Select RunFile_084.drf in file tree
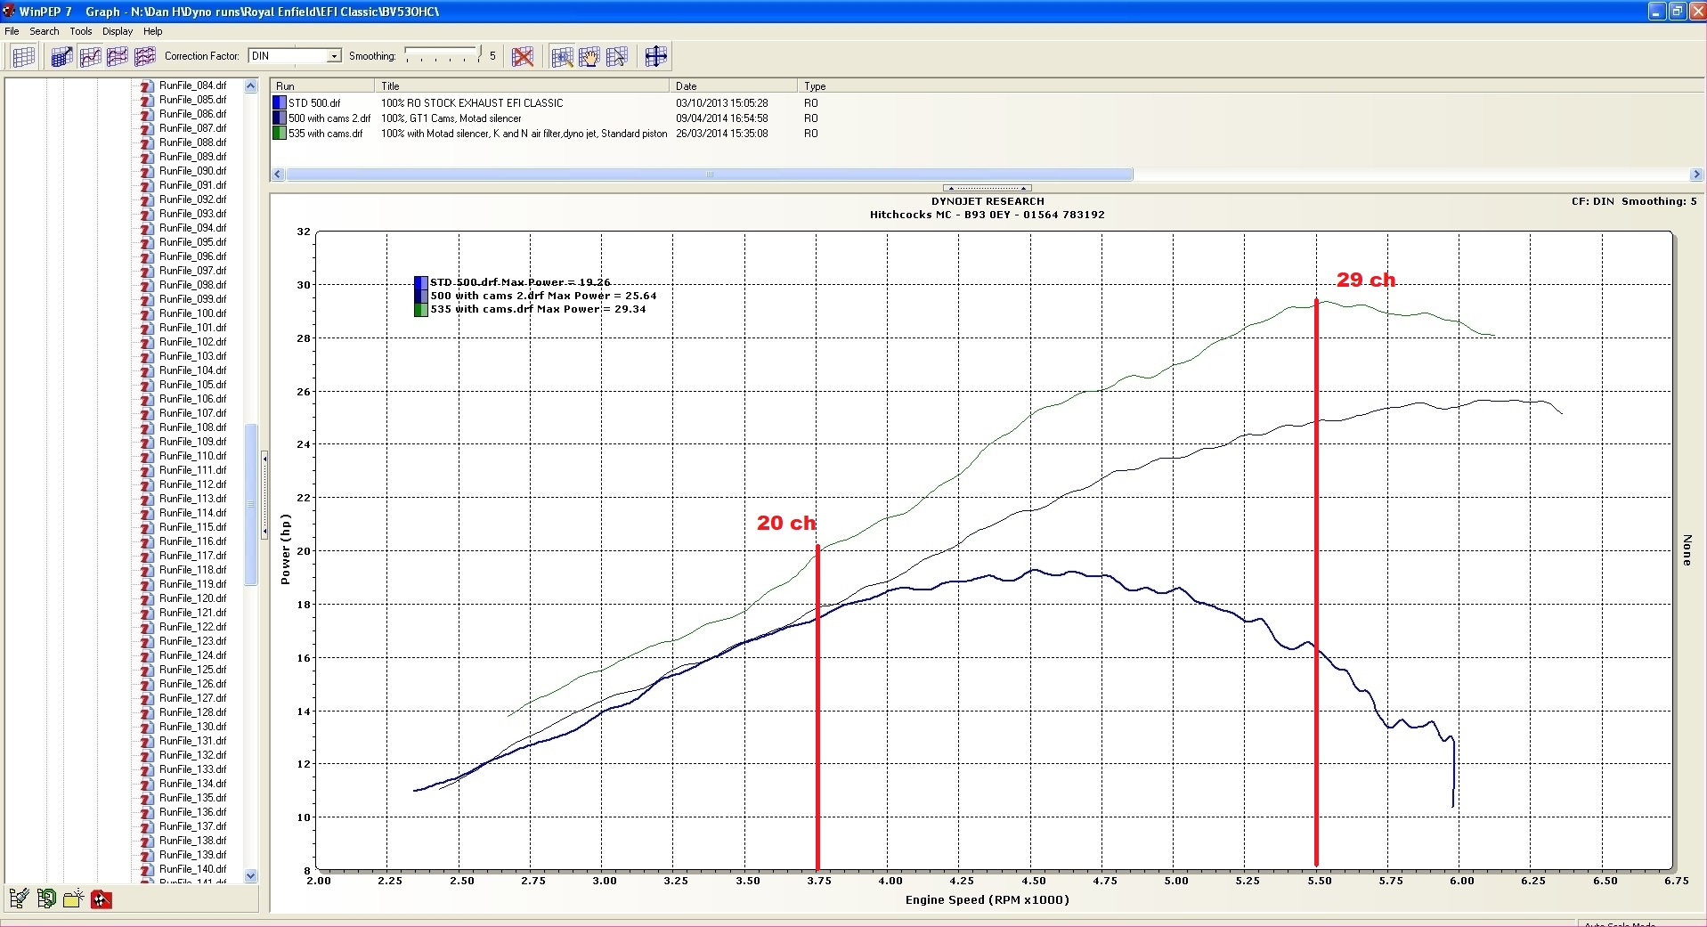The image size is (1707, 927). (192, 85)
